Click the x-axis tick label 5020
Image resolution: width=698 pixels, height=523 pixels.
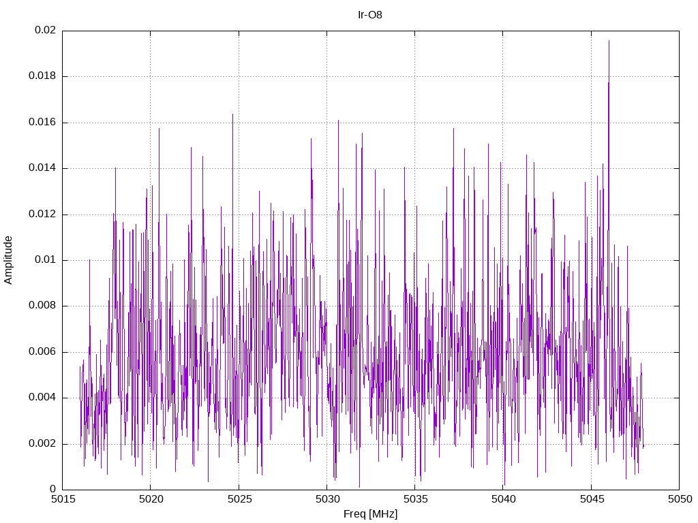click(151, 499)
